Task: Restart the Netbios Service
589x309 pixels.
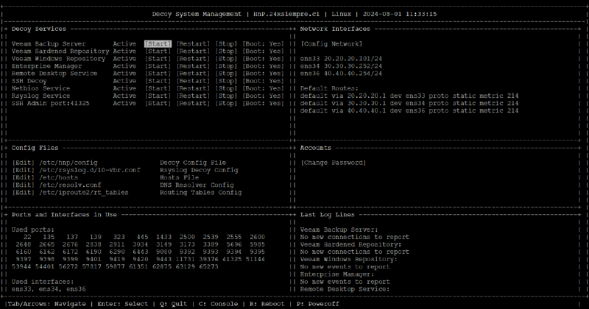Action: coord(193,88)
